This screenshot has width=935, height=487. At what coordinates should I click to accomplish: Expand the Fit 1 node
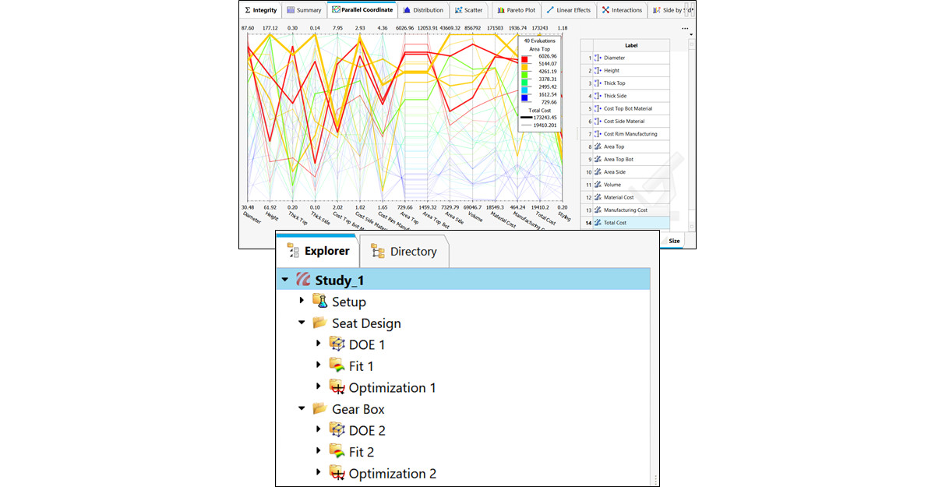point(319,365)
